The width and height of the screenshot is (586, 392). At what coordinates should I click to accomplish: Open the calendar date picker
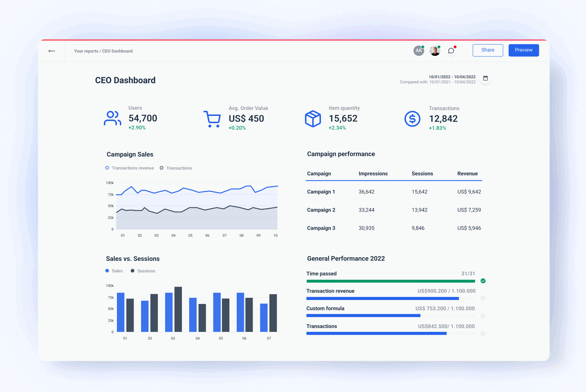[485, 78]
